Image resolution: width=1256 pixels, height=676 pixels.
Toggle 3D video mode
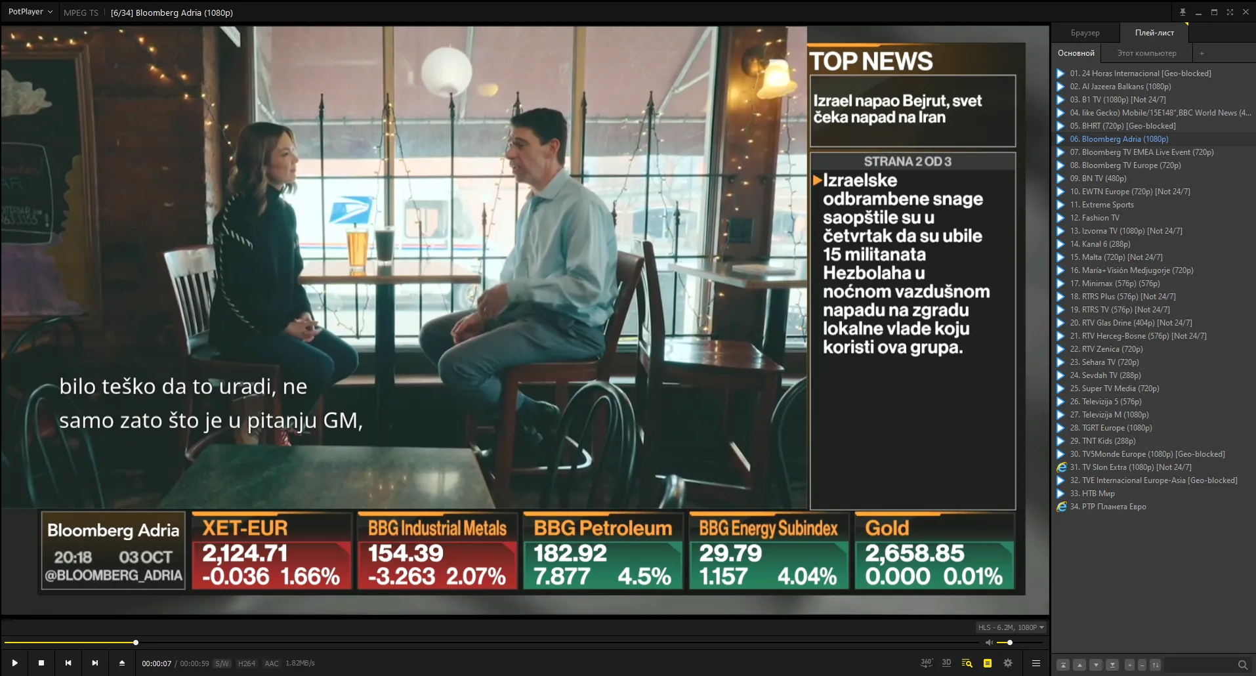click(946, 663)
